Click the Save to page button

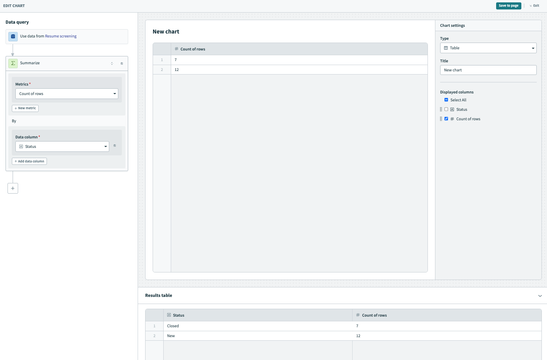tap(508, 6)
